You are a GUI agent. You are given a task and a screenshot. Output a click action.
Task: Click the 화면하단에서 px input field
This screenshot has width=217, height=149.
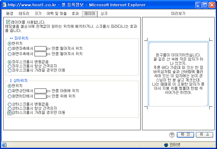[x=40, y=96]
